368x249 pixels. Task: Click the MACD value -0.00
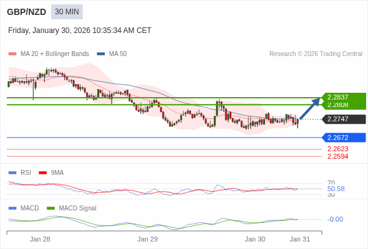(335, 219)
